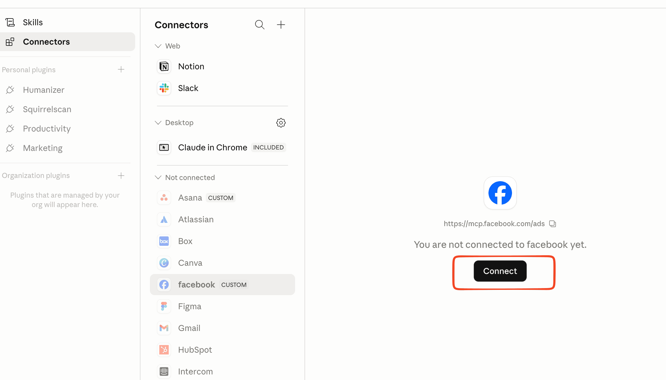Open the Productivity plugin

(x=65, y=129)
